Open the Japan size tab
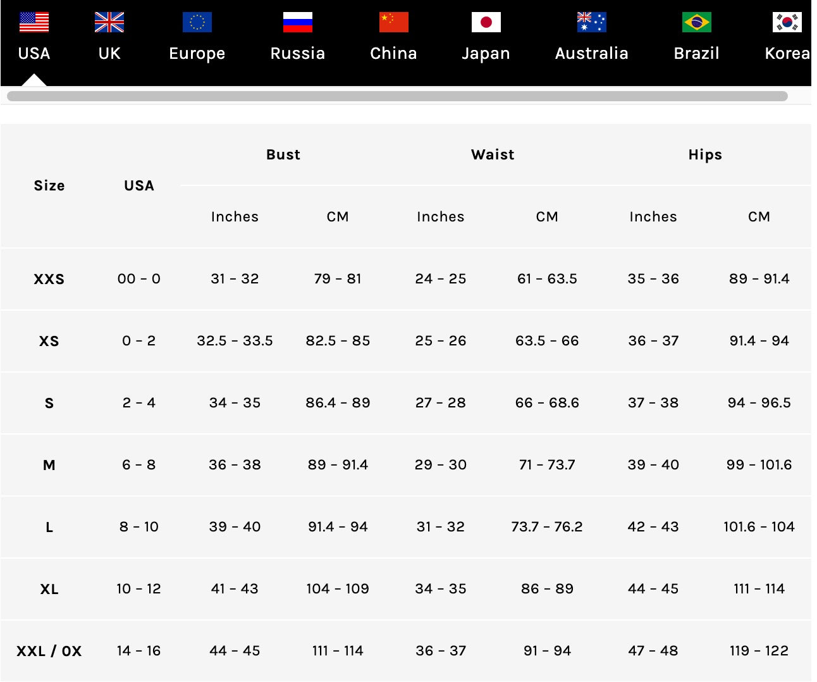This screenshot has height=682, width=817. 486,53
